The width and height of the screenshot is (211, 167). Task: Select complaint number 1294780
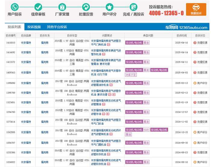[11, 112]
